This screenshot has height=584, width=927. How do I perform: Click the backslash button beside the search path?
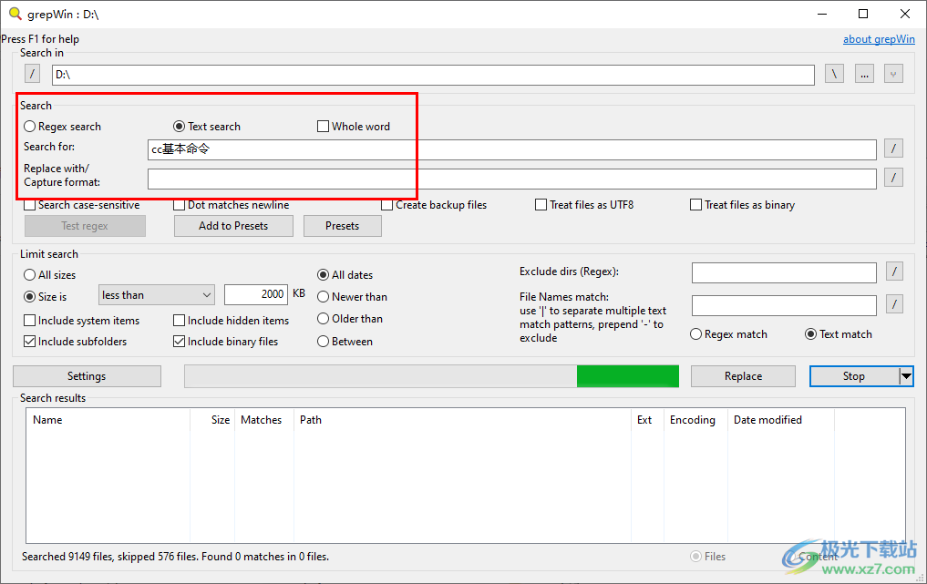point(834,75)
